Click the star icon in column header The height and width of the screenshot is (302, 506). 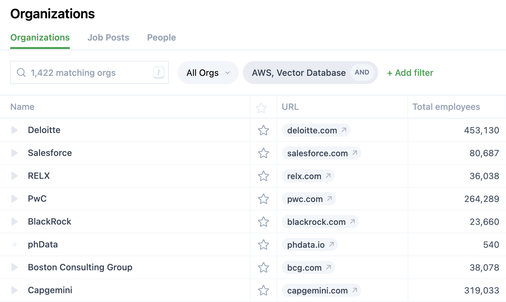261,108
